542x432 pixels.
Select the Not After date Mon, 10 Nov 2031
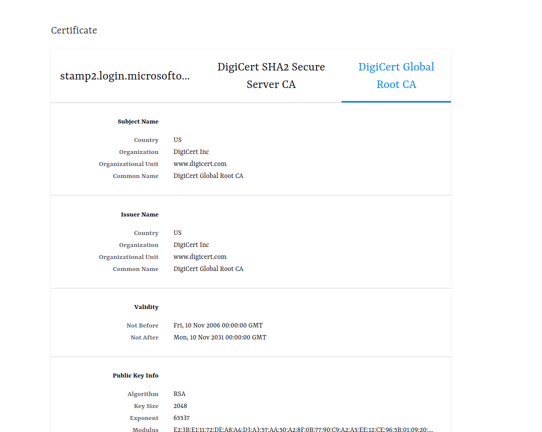point(220,337)
